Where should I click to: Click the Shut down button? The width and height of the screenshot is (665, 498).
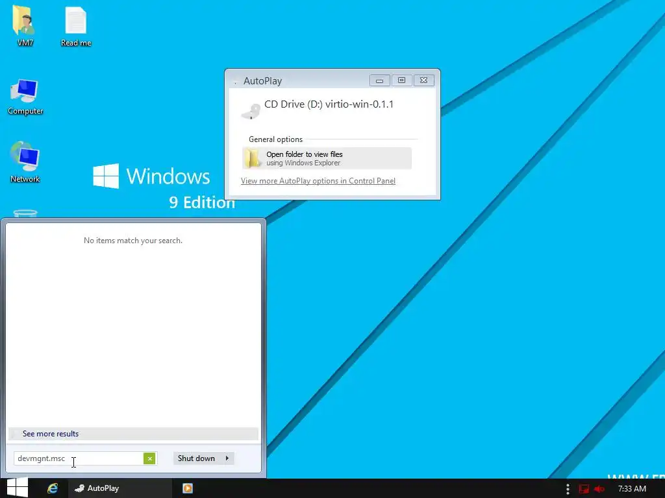(196, 458)
